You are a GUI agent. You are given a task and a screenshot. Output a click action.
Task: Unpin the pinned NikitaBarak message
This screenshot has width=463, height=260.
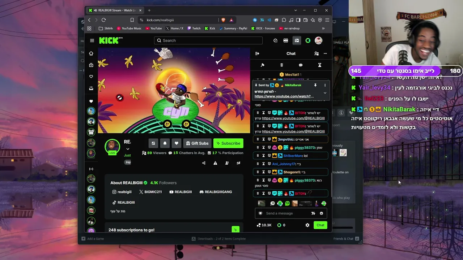[x=315, y=85]
